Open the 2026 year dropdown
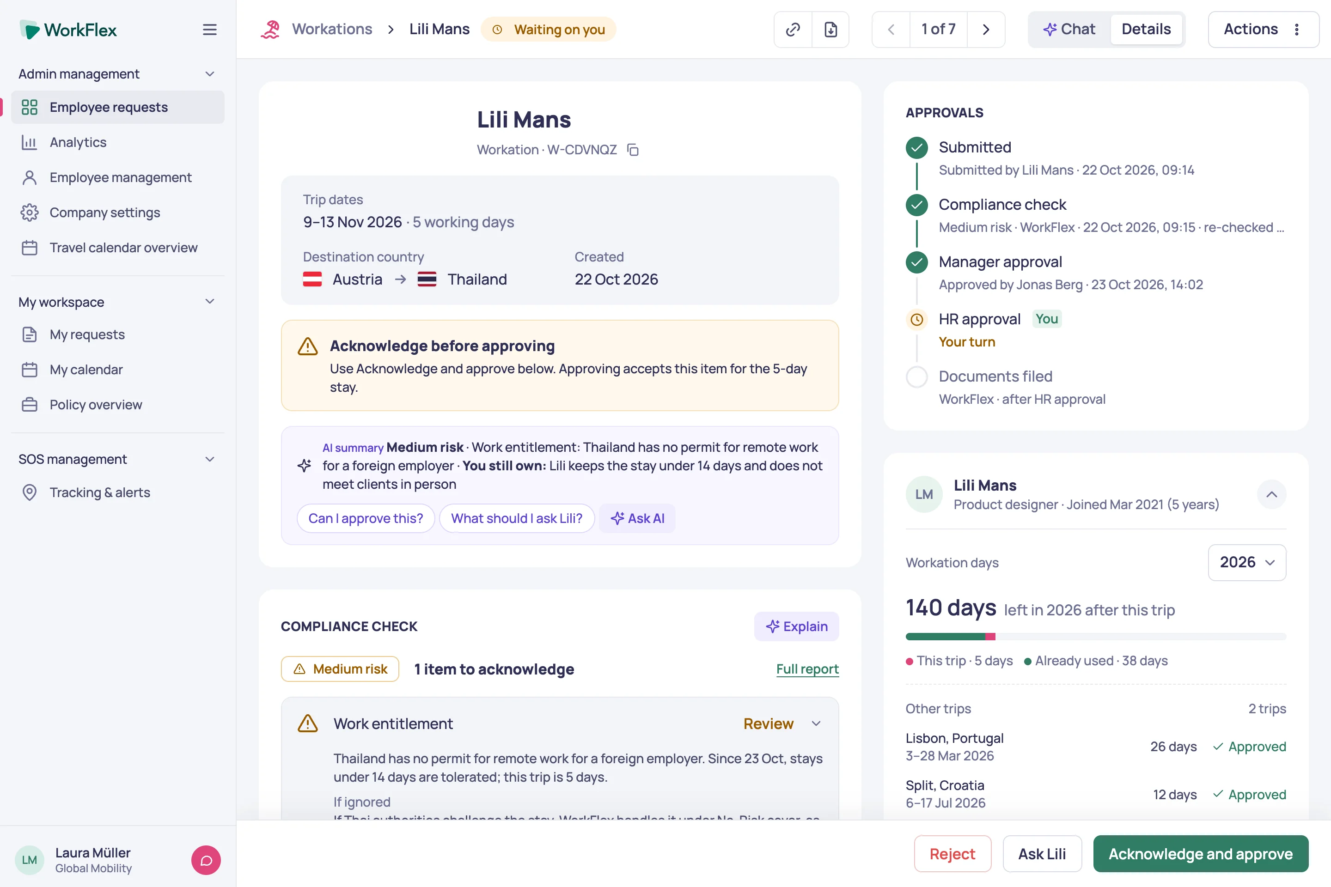This screenshot has height=887, width=1331. click(1247, 562)
